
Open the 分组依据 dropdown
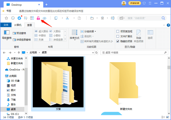click(88, 31)
